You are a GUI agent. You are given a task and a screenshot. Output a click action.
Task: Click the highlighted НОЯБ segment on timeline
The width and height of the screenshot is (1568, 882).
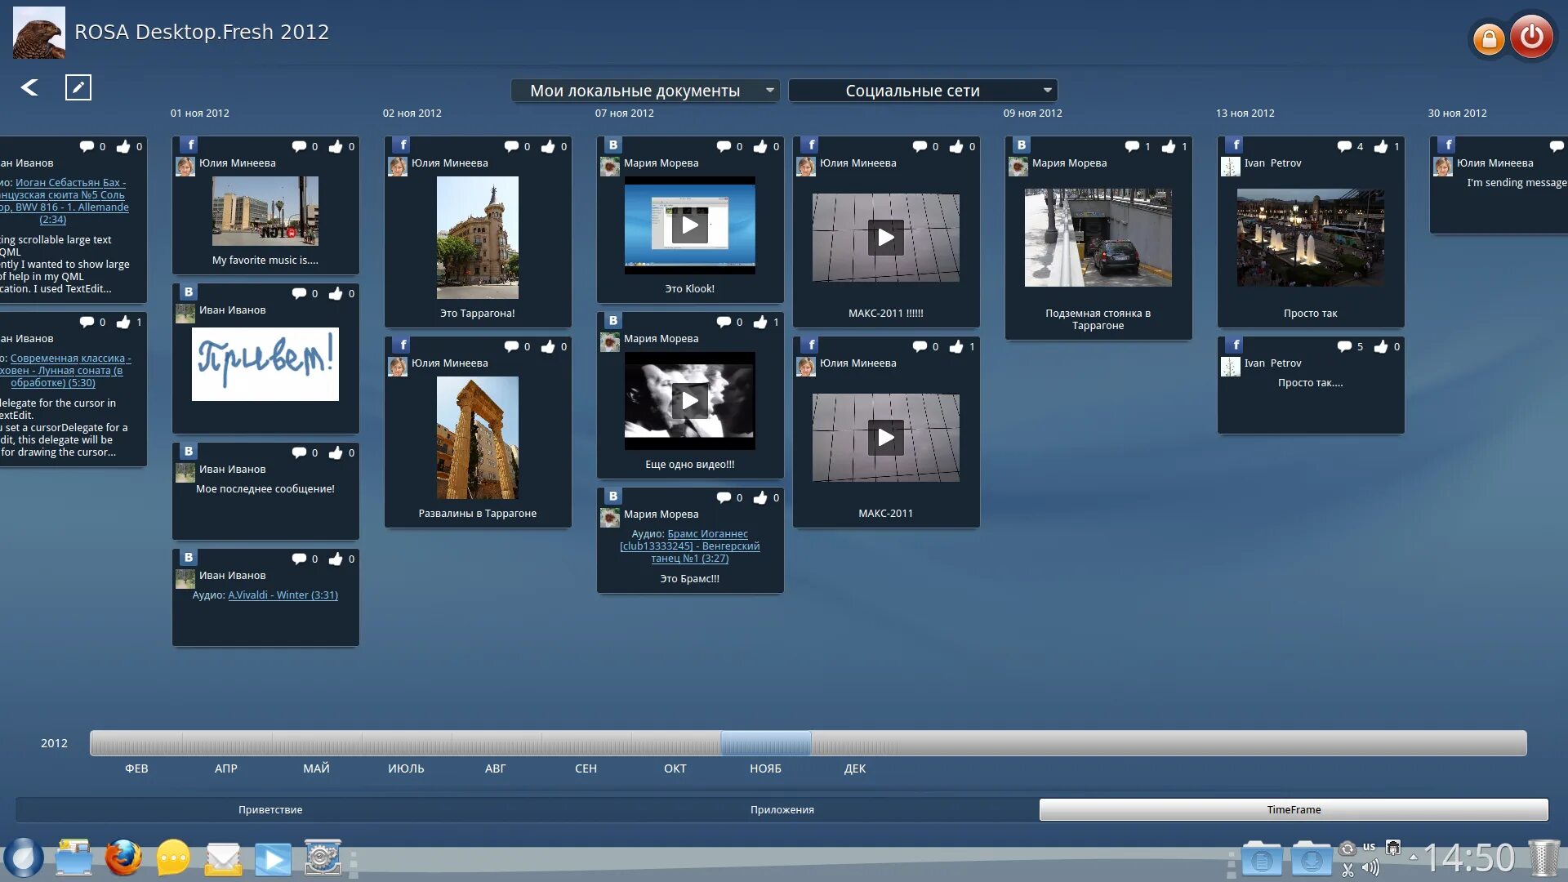point(765,743)
